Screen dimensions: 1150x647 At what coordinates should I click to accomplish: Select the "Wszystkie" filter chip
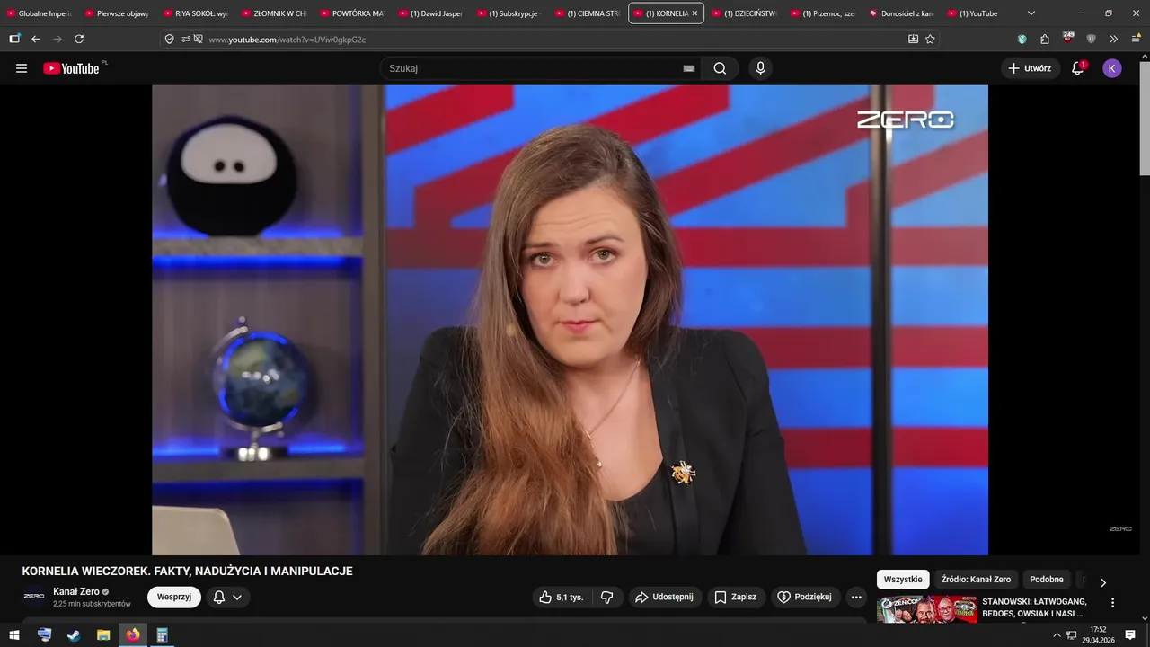point(903,580)
